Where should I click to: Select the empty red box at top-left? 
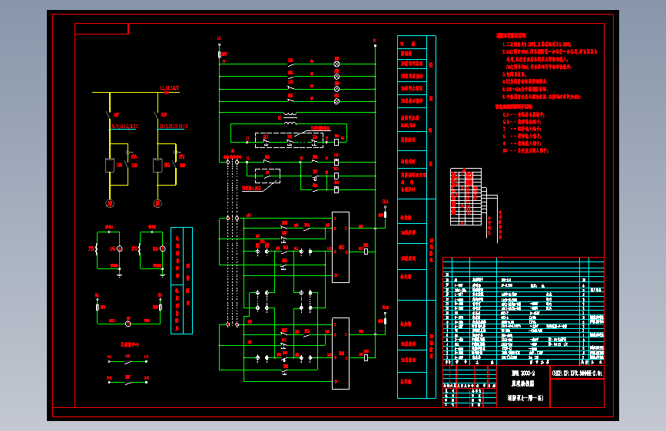101,29
